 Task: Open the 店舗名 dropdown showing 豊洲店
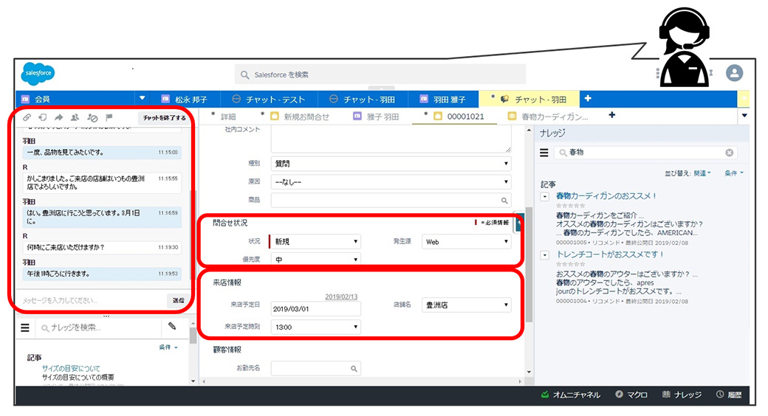point(467,304)
